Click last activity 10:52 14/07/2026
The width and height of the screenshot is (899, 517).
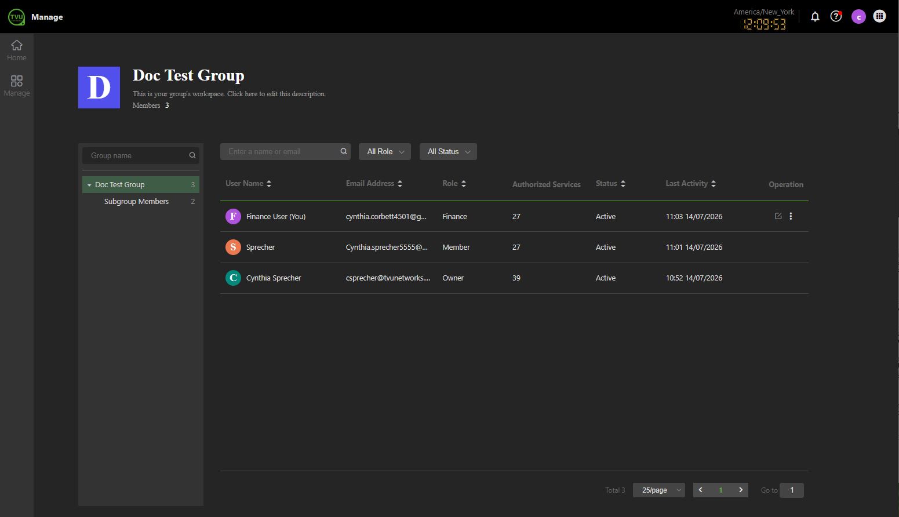coord(694,278)
